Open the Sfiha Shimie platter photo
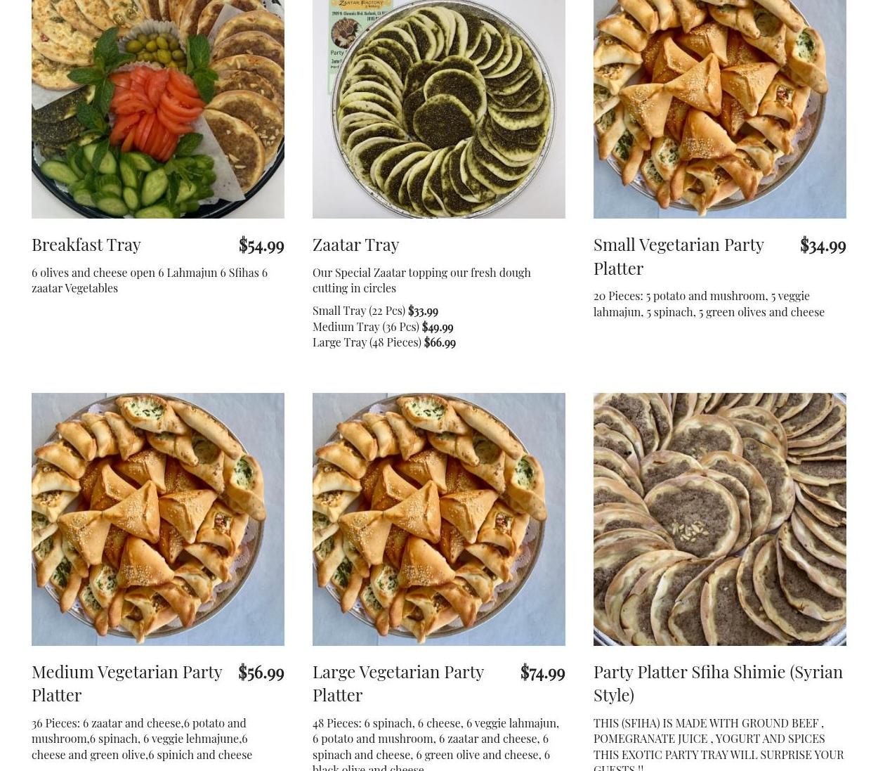 pos(720,519)
